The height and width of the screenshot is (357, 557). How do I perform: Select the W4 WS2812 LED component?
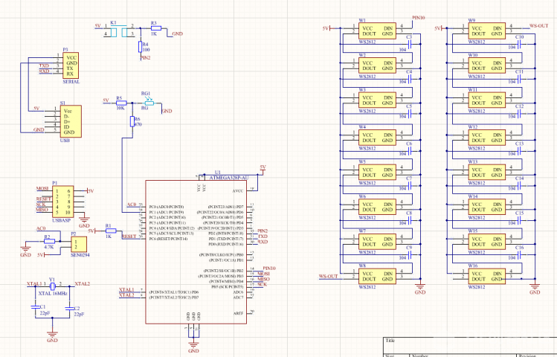click(x=377, y=138)
